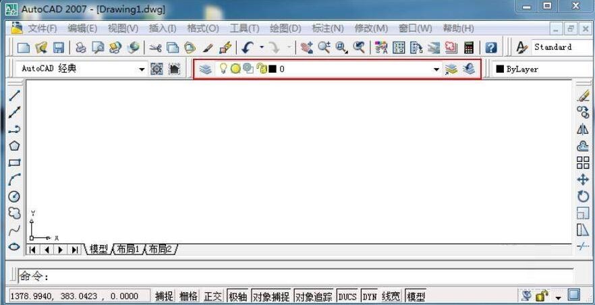Toggle 捕捉 snap mode in status bar

[165, 296]
